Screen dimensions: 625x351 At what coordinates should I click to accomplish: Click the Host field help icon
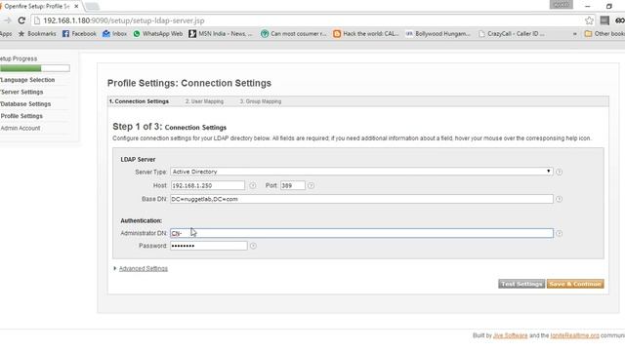pos(253,185)
